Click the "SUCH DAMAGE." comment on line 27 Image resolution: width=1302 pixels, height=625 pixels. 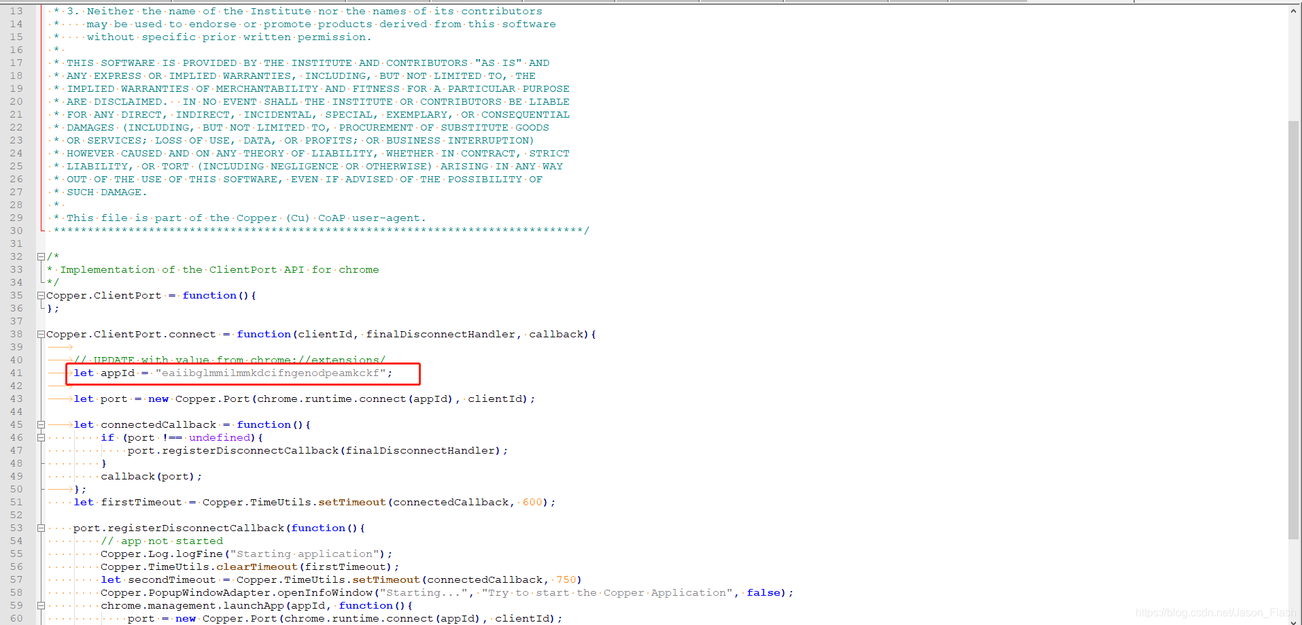point(107,192)
